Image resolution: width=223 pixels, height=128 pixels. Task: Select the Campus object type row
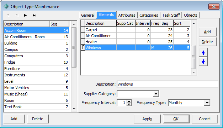[x=37, y=50]
